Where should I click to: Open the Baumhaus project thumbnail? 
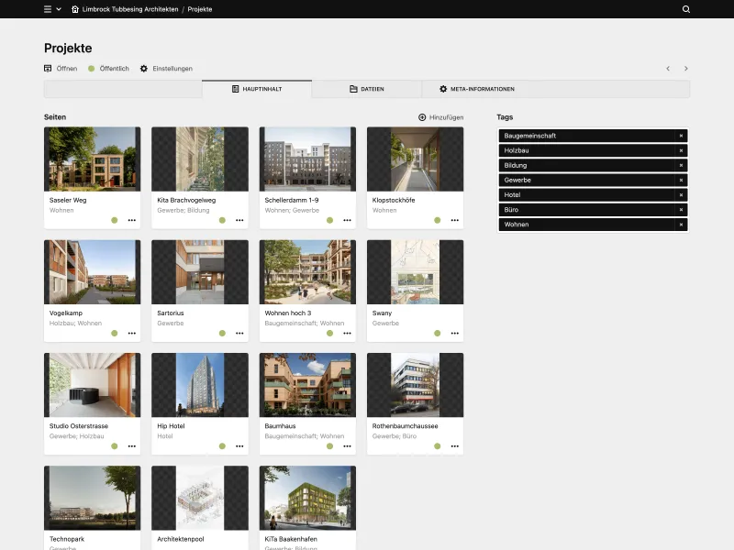click(307, 386)
